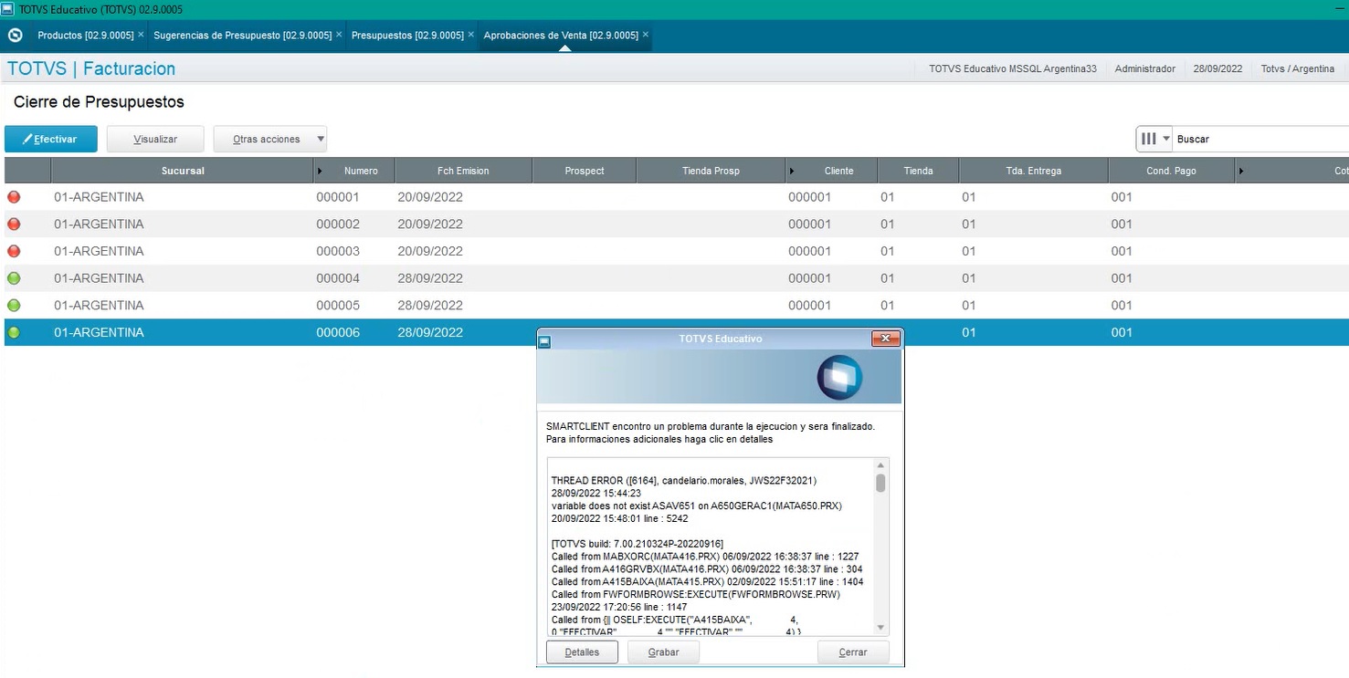This screenshot has height=678, width=1349.
Task: Close the Productos tab with its x
Action: click(x=141, y=35)
